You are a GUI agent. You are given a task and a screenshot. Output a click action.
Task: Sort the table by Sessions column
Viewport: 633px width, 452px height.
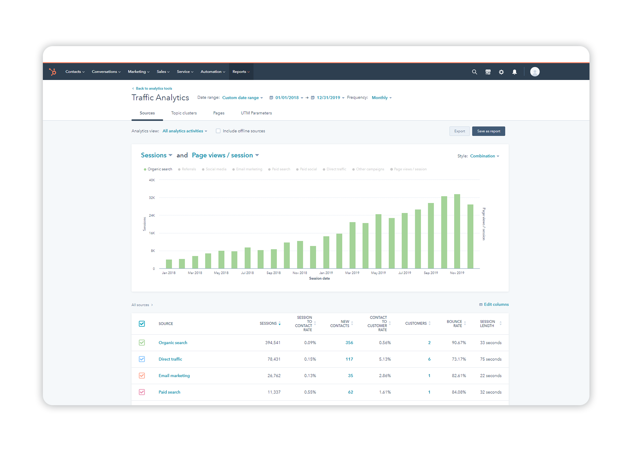[x=279, y=323]
